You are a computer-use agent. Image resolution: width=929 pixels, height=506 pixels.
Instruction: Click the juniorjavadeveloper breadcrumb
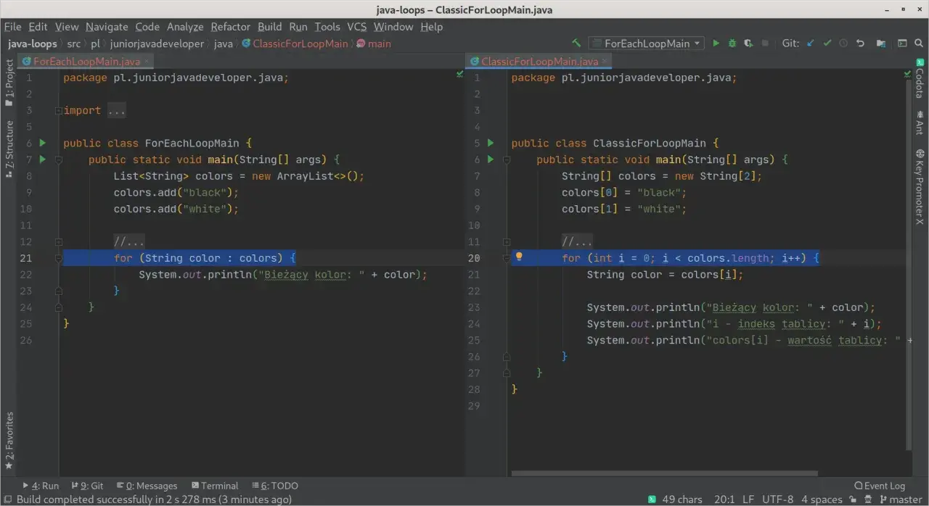[x=157, y=43]
